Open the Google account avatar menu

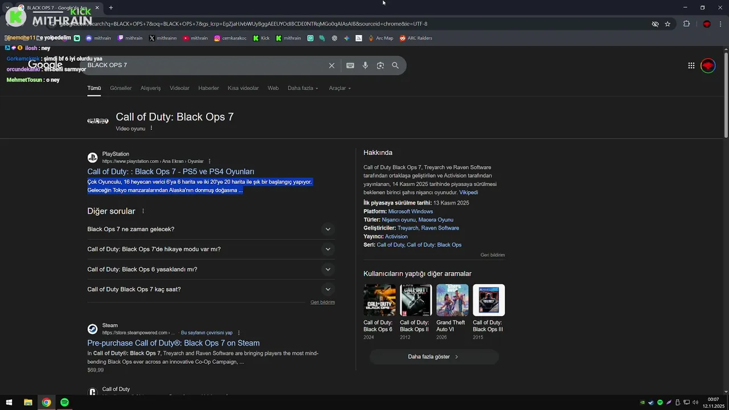point(708,65)
